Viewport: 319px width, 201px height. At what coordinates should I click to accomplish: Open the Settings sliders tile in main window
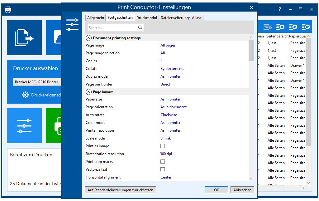(x=24, y=126)
